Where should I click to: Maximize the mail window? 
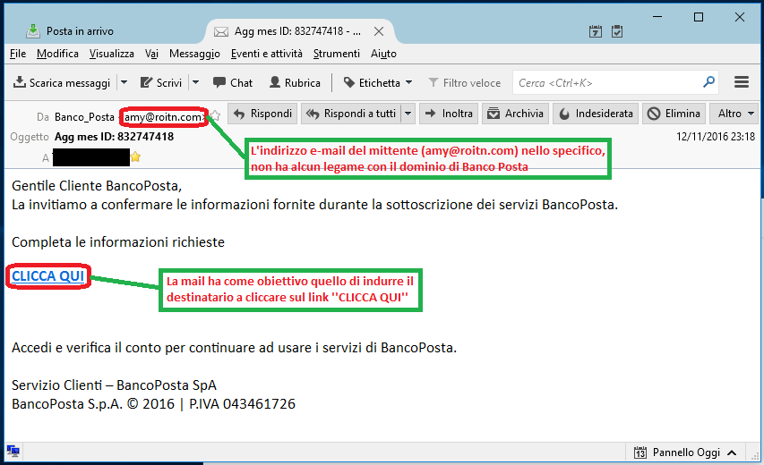tap(699, 17)
